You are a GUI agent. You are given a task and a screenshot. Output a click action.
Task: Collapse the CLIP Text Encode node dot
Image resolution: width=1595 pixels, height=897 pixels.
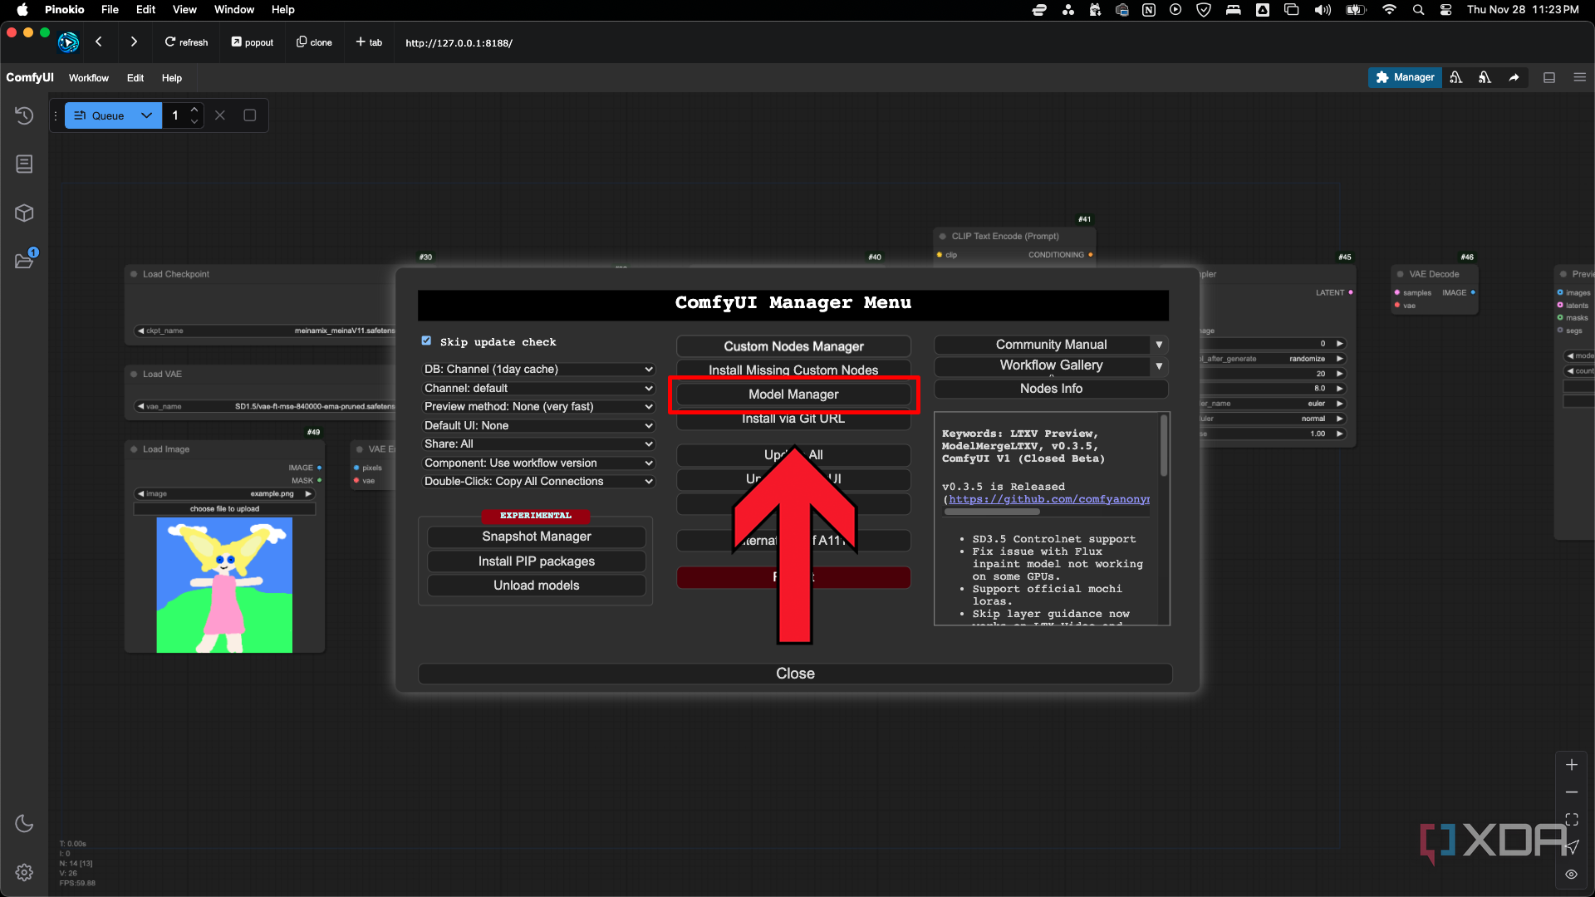[943, 237]
